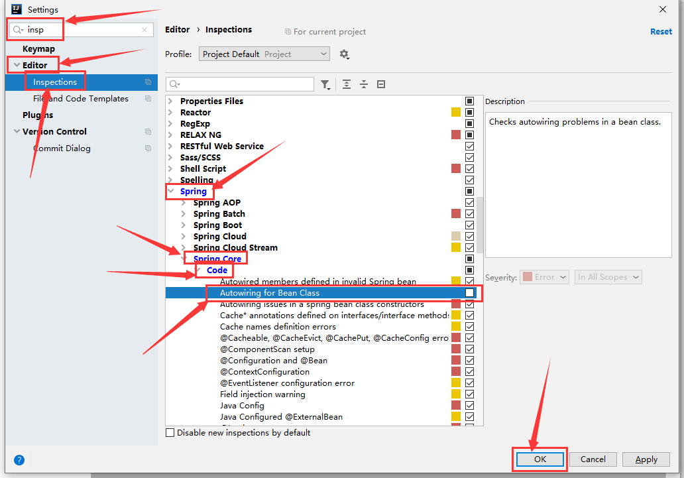The width and height of the screenshot is (684, 478).
Task: Click in the settings search field
Action: click(82, 30)
